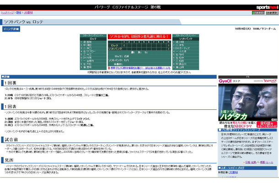The width and height of the screenshot is (279, 183).
Task: Click the 試合前 section heading
Action: pos(11,140)
